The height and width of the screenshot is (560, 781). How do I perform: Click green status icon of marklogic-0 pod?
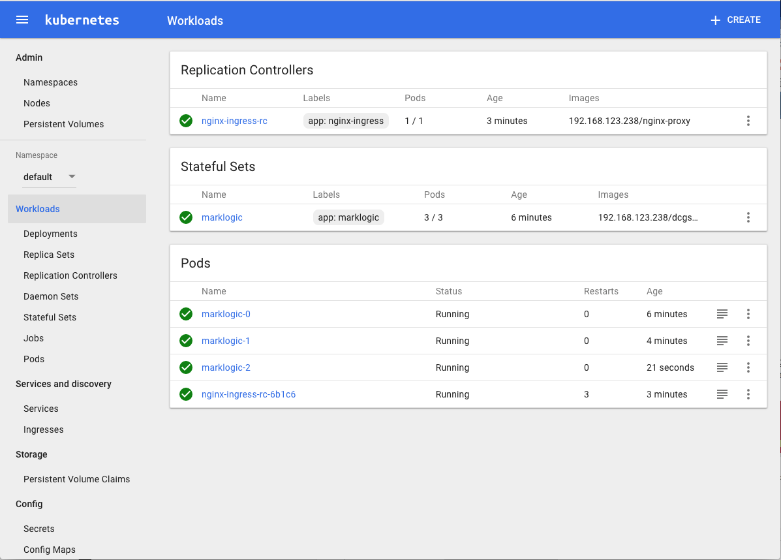pyautogui.click(x=186, y=314)
